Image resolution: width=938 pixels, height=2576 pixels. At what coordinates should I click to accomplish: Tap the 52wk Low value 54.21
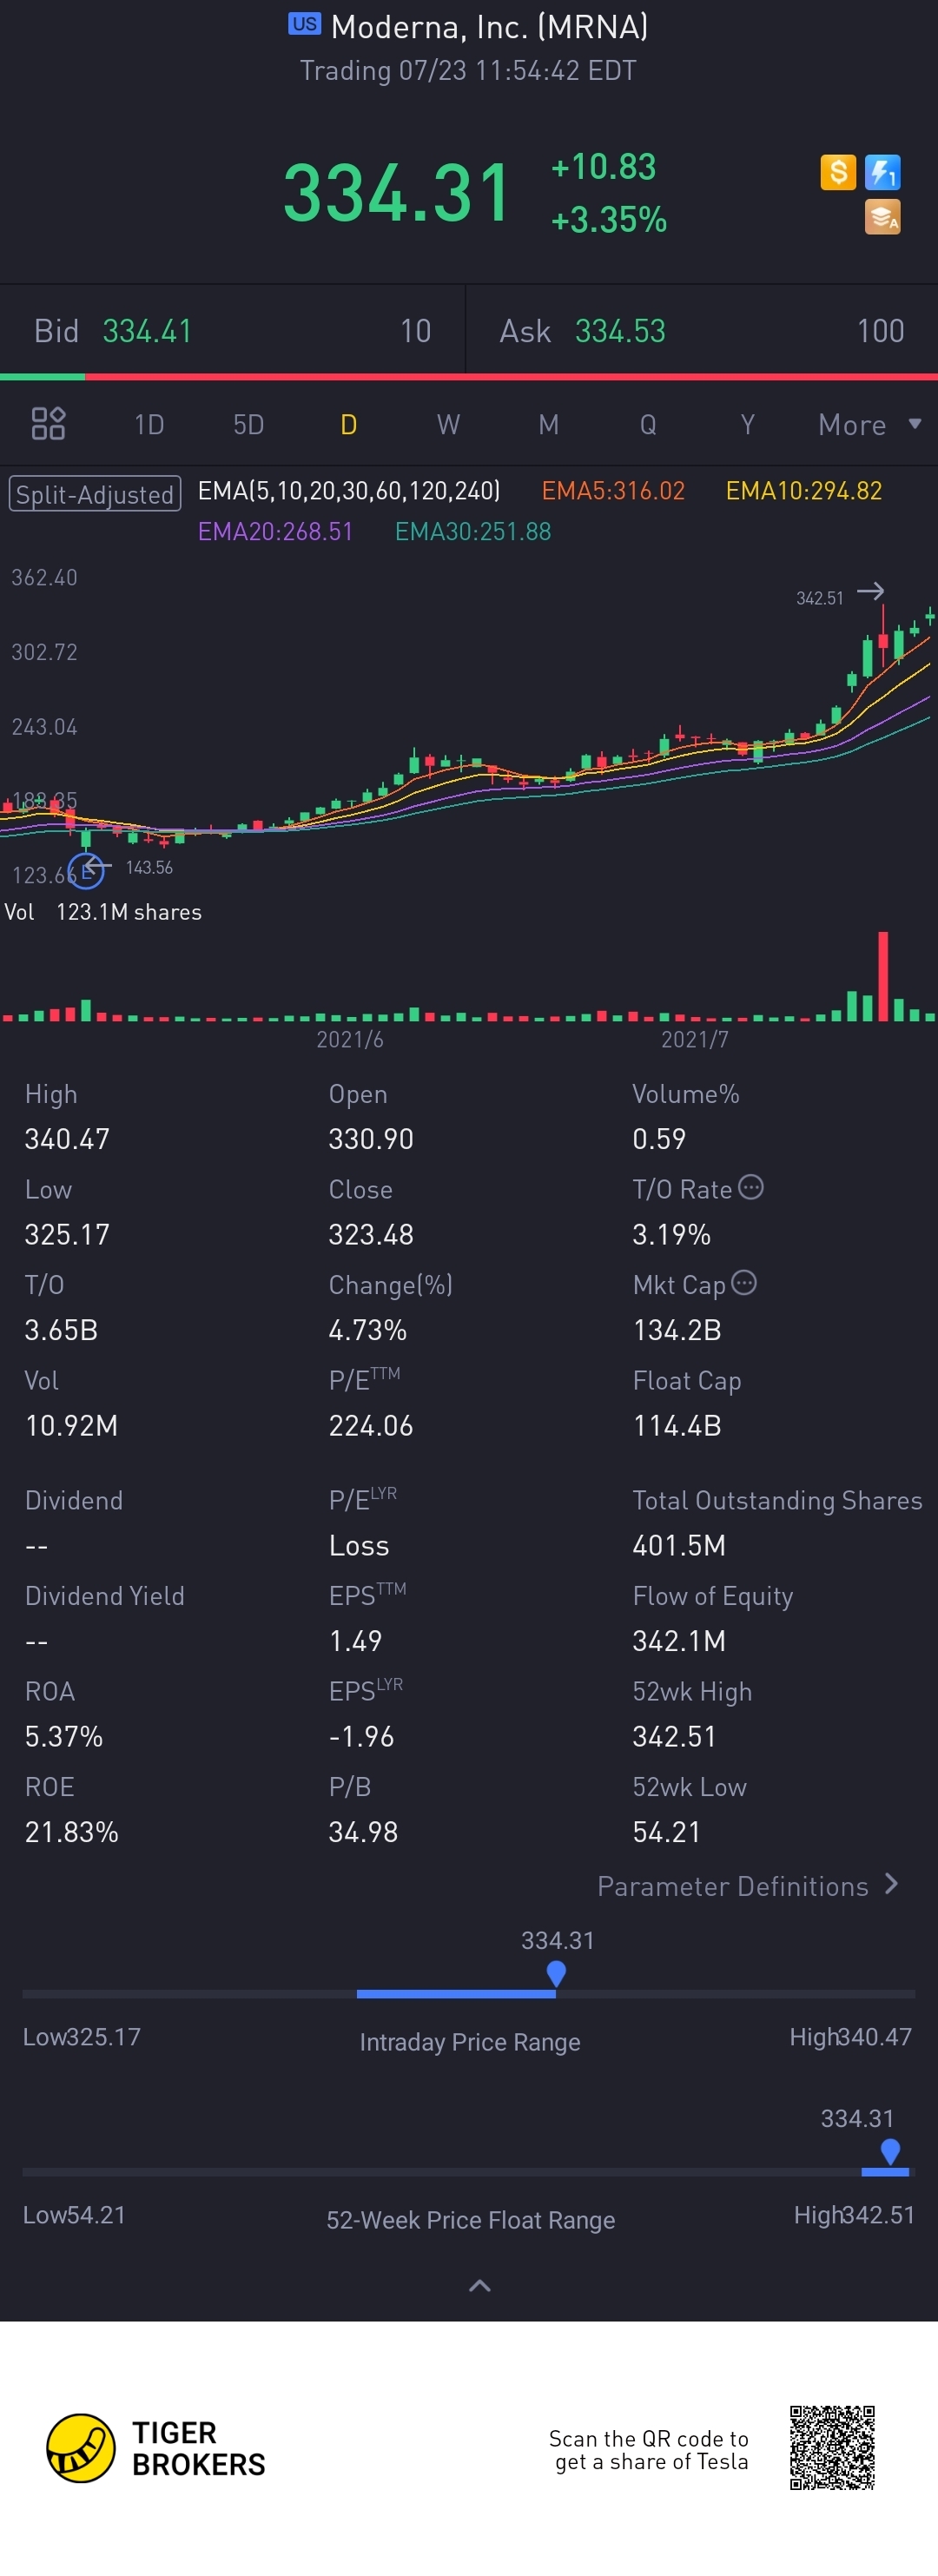coord(667,1832)
